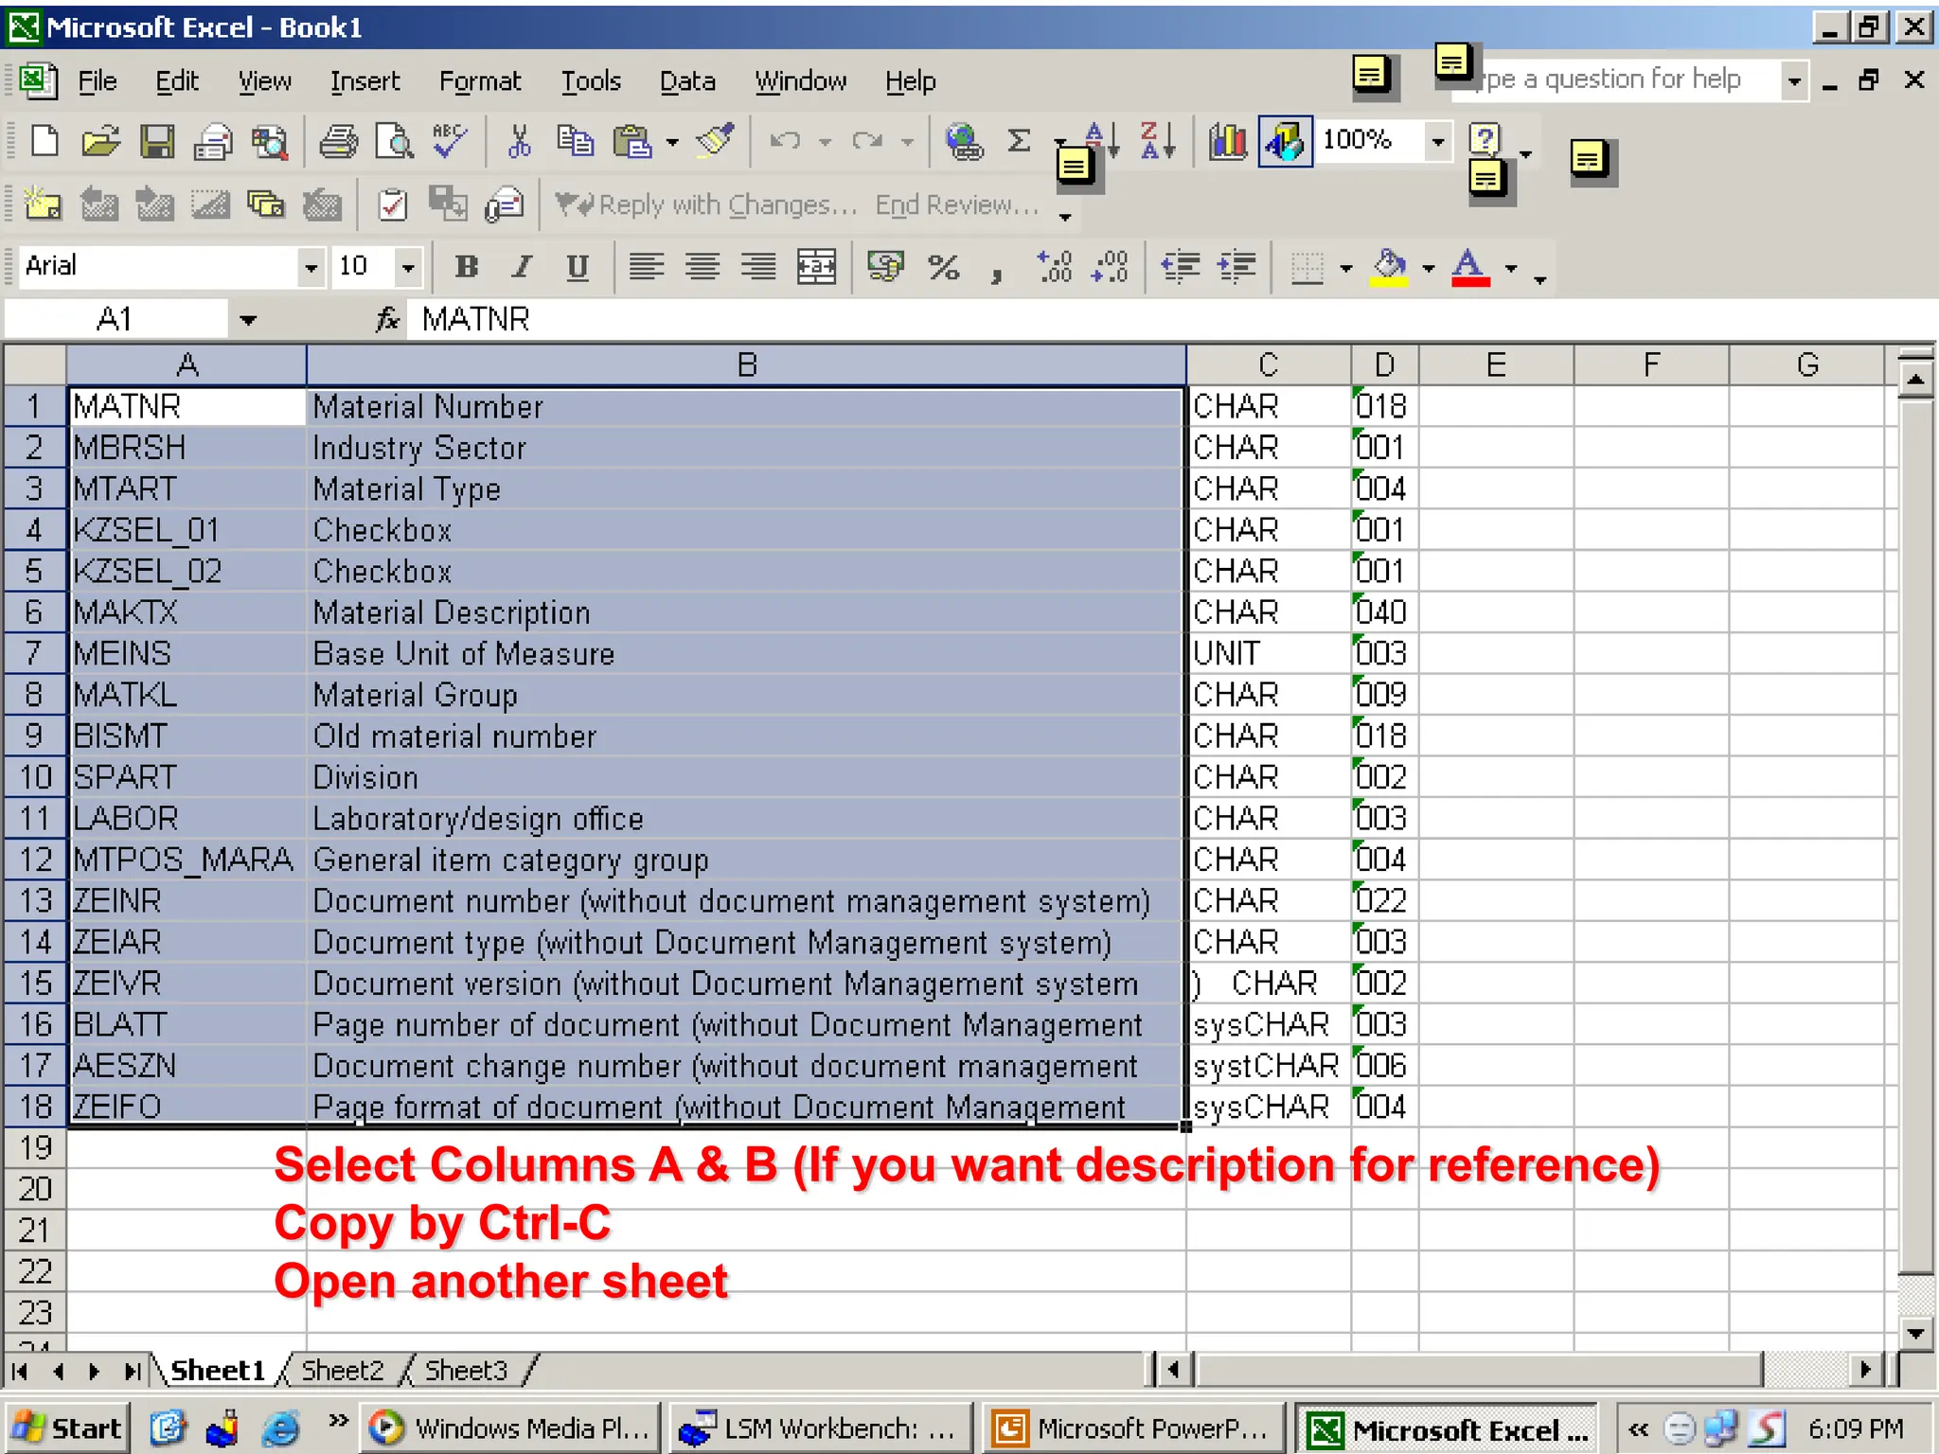Apply Percent style icon
The width and height of the screenshot is (1939, 1454).
(x=943, y=267)
